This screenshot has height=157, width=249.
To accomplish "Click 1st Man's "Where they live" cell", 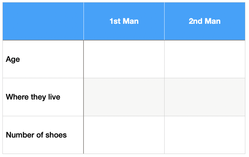I will pyautogui.click(x=124, y=97).
